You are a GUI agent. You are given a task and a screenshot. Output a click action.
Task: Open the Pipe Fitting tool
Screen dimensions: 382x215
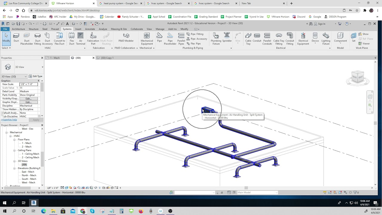coord(195,34)
